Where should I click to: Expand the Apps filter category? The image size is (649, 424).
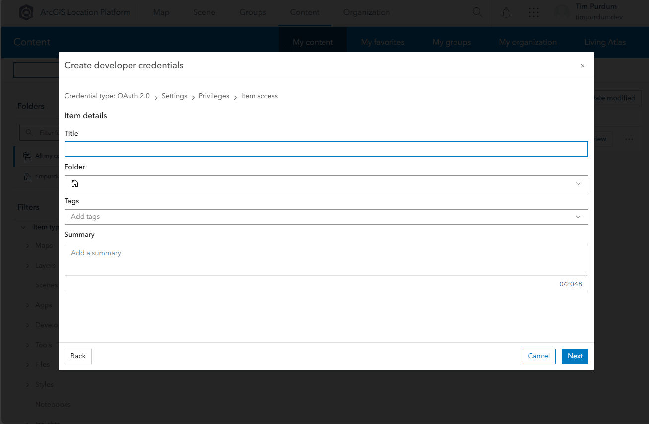28,305
